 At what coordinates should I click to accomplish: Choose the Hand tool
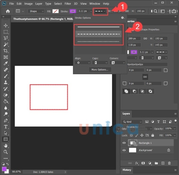[x=6, y=145]
